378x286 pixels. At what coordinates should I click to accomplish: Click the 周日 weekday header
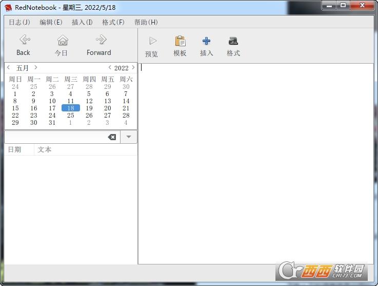(15, 79)
